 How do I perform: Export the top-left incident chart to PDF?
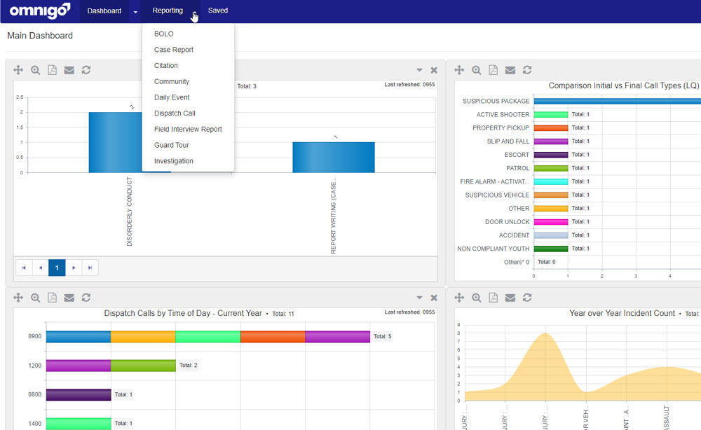coord(52,70)
